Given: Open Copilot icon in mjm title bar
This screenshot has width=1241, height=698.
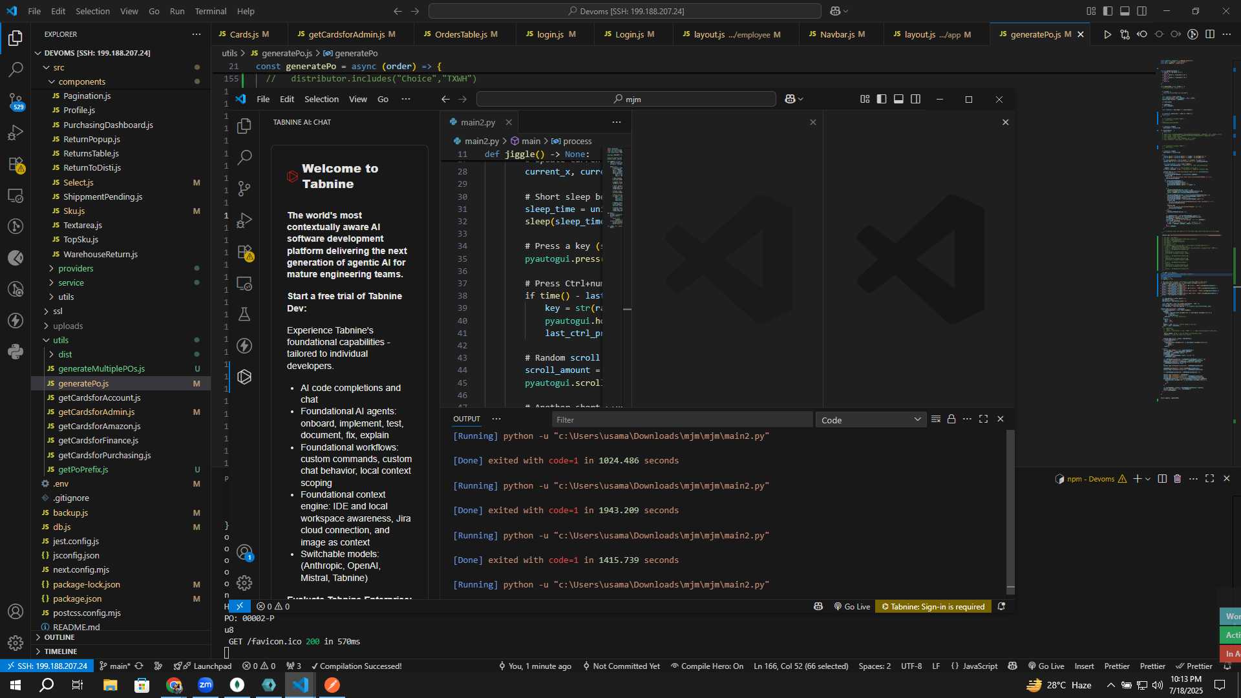Looking at the screenshot, I should coord(790,99).
